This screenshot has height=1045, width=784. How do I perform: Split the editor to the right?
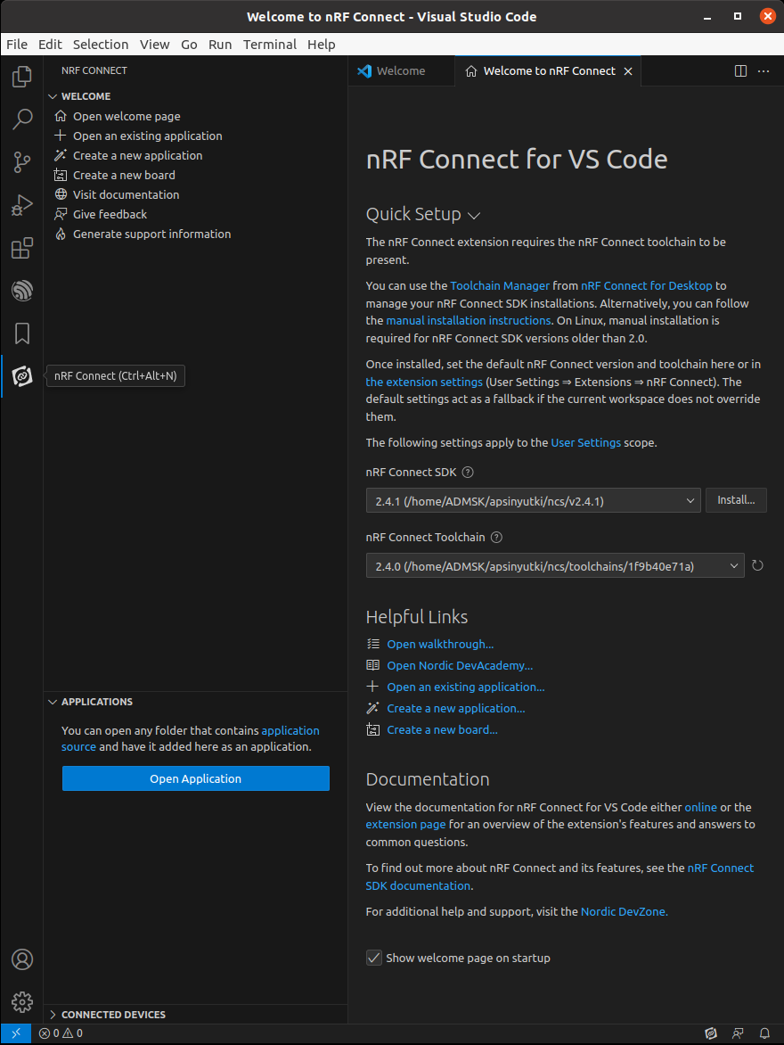coord(740,70)
